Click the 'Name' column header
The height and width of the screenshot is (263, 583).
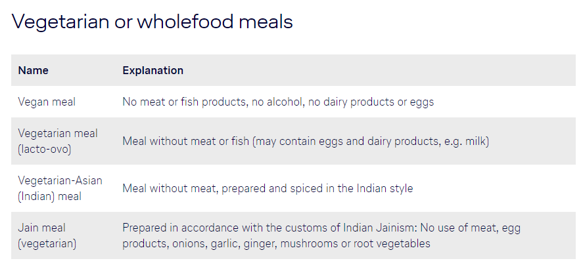(x=33, y=70)
